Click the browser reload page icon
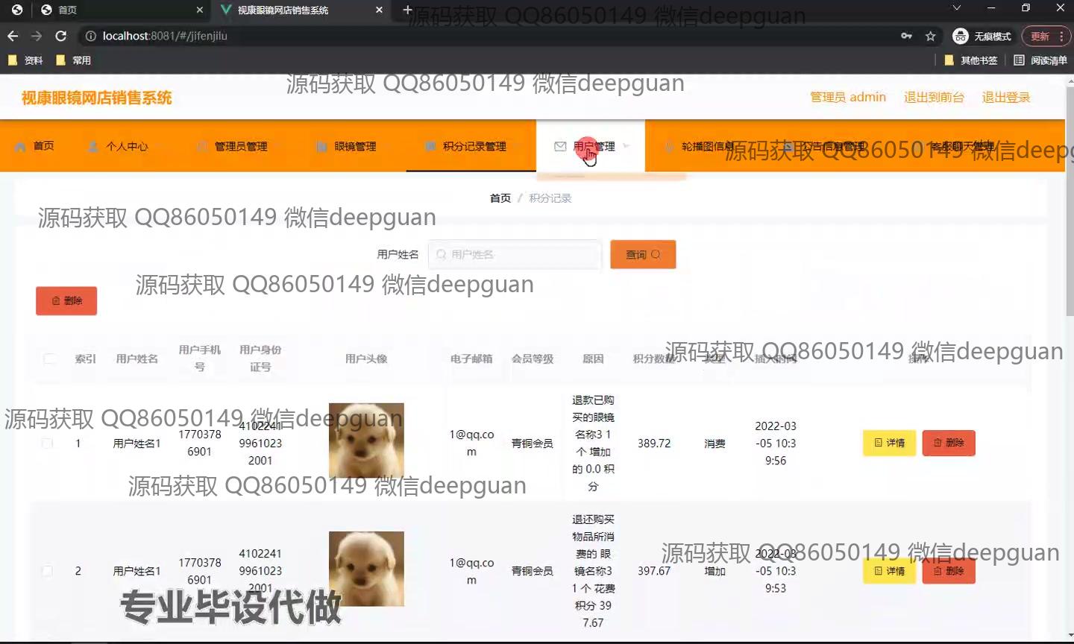Screen dimensions: 1074x644 tap(61, 36)
